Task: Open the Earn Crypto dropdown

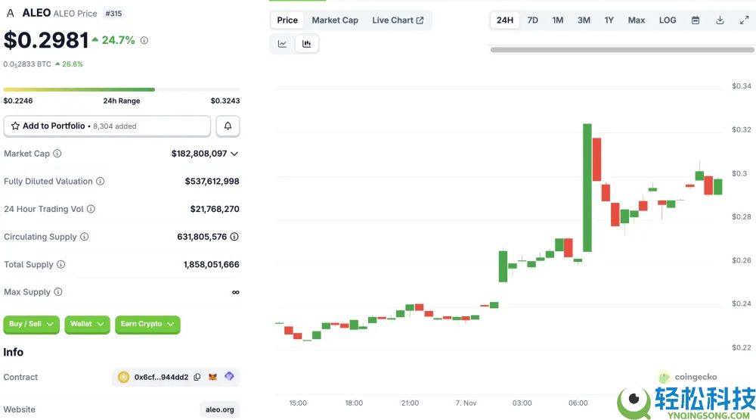Action: click(147, 324)
